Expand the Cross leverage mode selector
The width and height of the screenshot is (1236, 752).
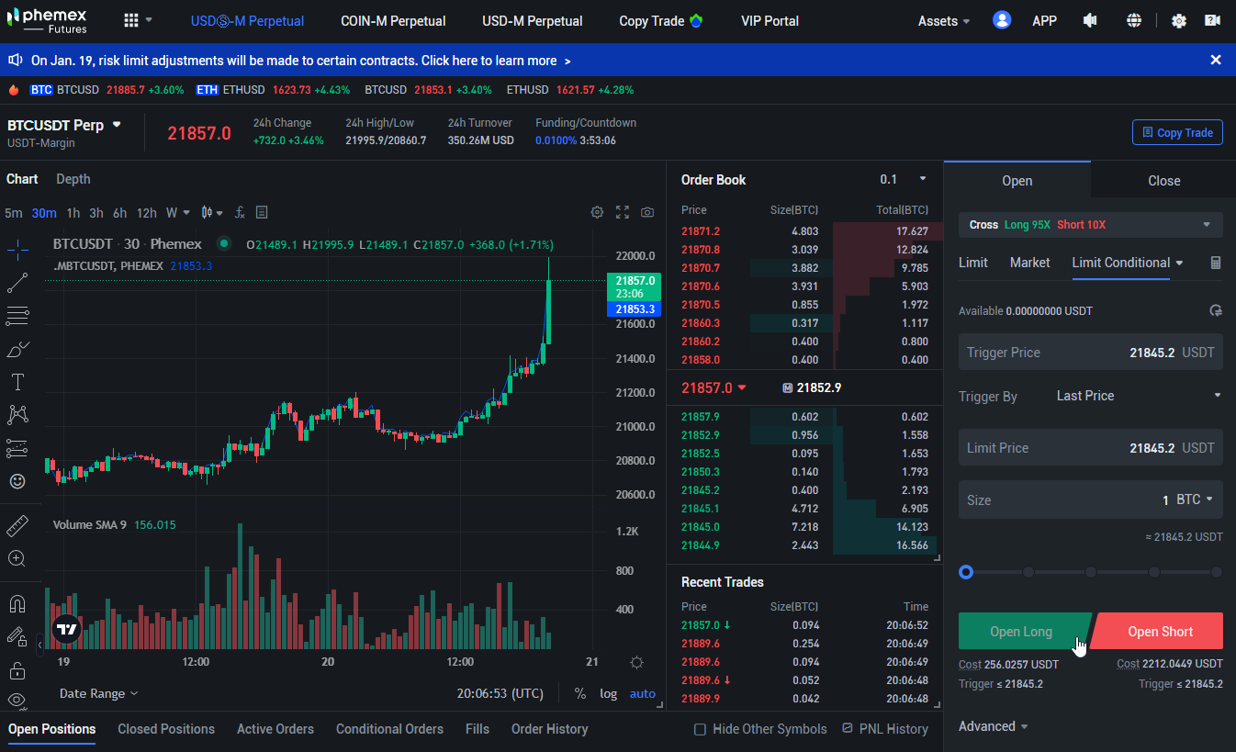tap(1091, 225)
